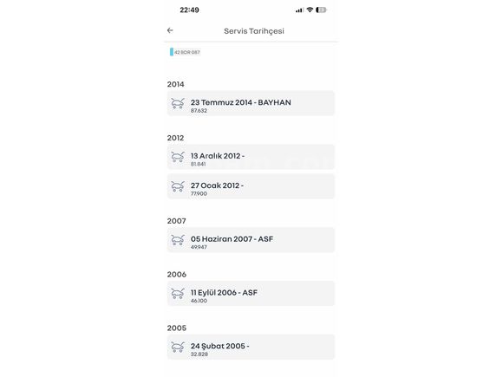Tap the 2014 year heading
This screenshot has height=377, width=503.
(x=175, y=84)
